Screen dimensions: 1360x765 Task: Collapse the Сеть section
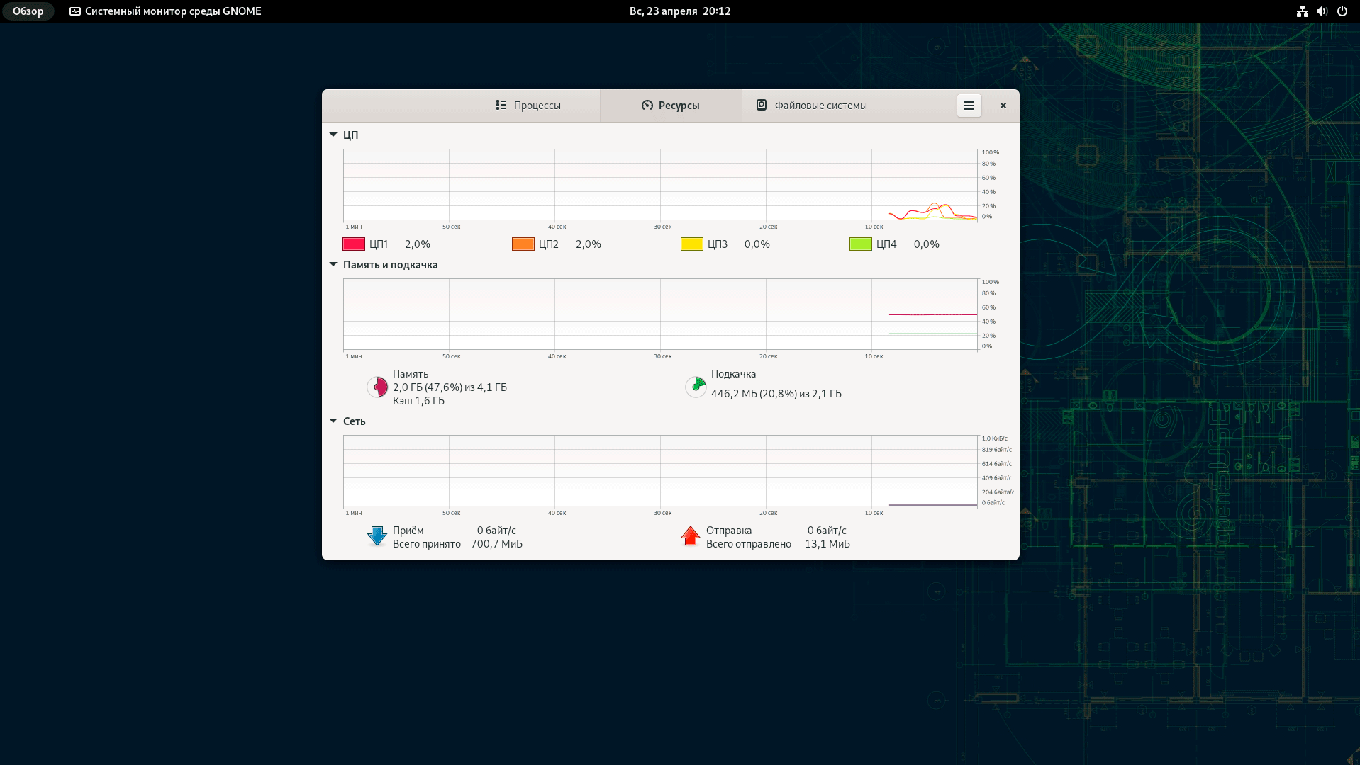click(333, 421)
